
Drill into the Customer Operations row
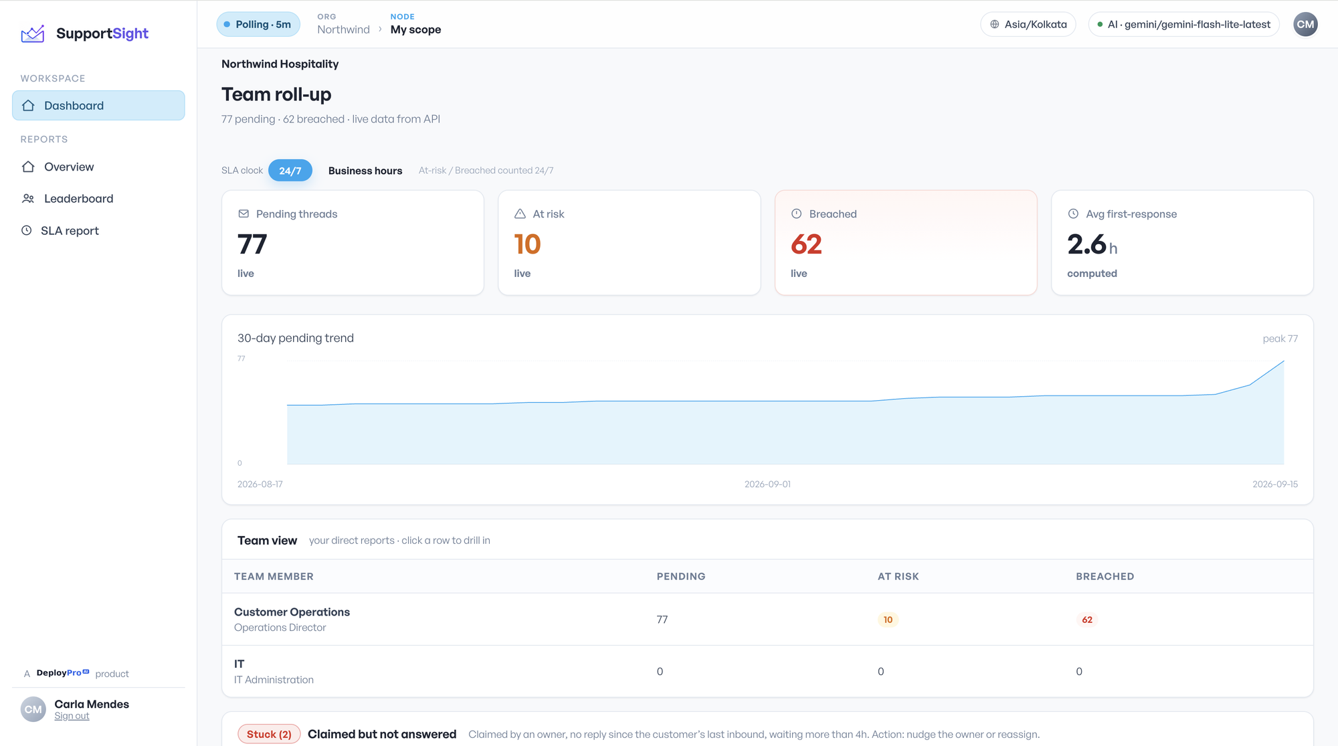pyautogui.click(x=767, y=620)
